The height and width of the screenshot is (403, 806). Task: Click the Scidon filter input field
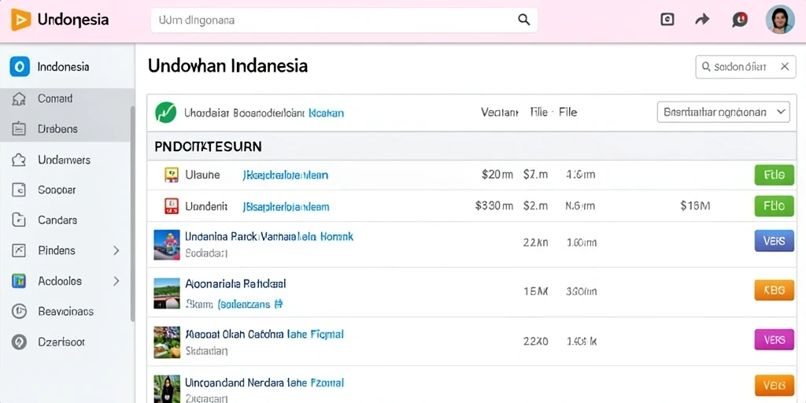[745, 67]
